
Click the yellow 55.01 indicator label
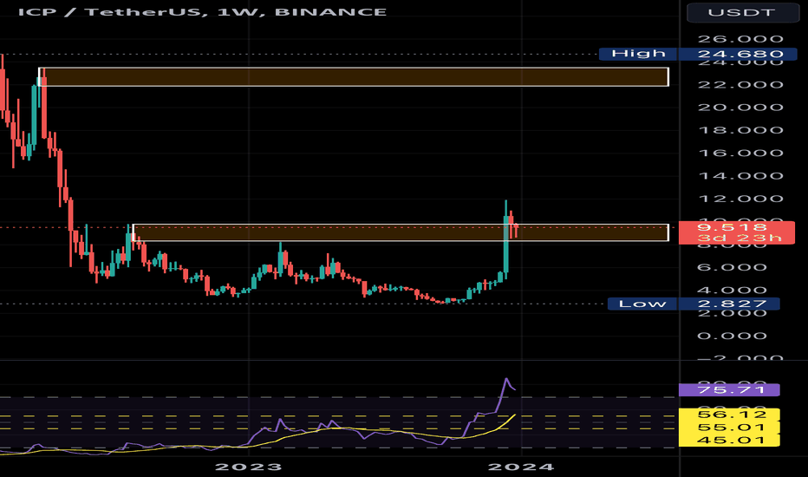[x=729, y=428]
